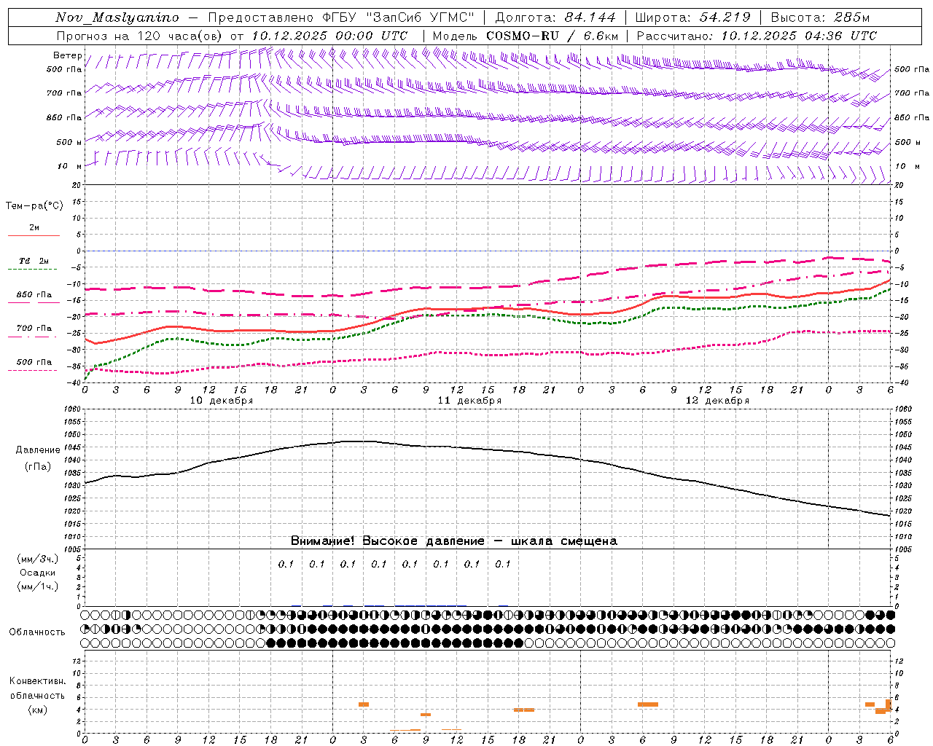
Task: Select the '(мм/1ч.)' precipitation unit label
Action: pyautogui.click(x=38, y=586)
